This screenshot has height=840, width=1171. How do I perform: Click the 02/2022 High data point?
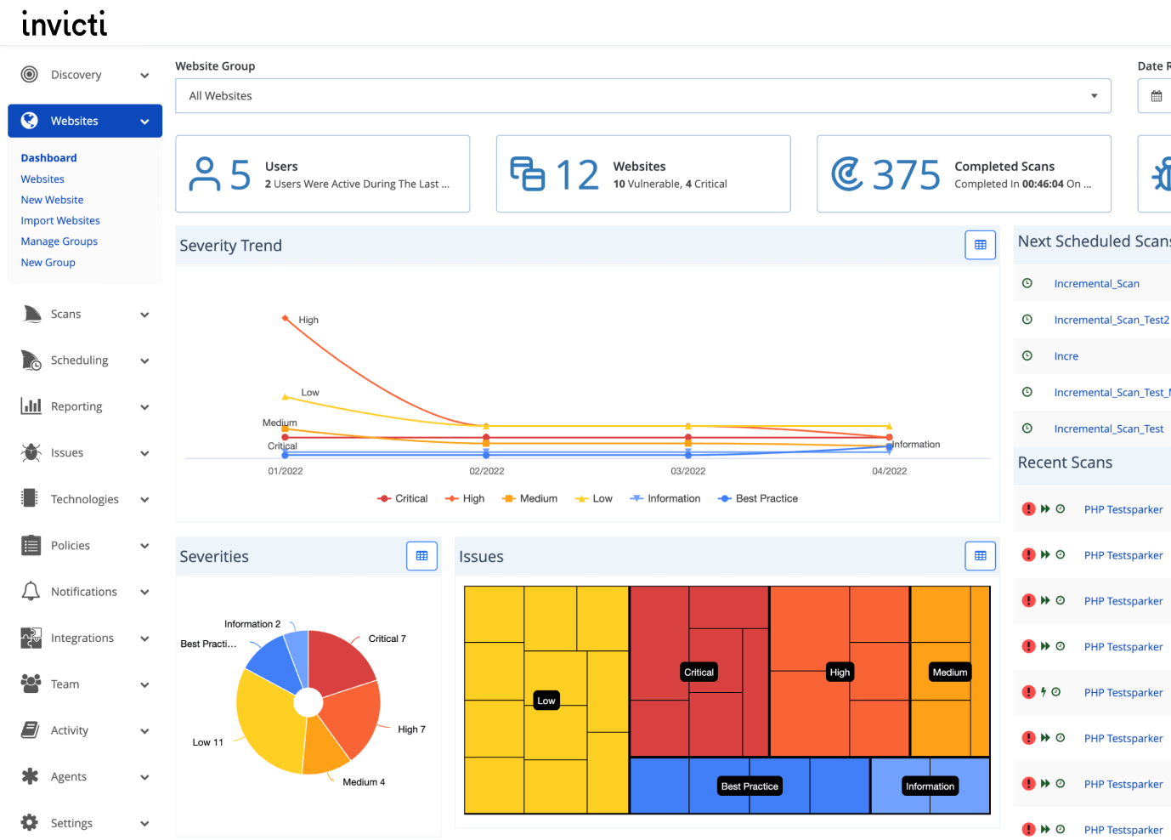(486, 426)
